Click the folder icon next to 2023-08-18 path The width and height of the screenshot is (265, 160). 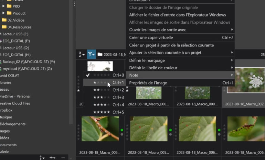tap(100, 54)
